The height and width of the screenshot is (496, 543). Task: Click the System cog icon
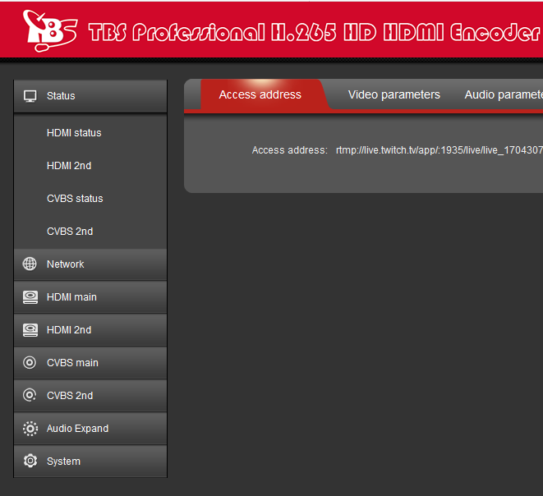pyautogui.click(x=30, y=461)
